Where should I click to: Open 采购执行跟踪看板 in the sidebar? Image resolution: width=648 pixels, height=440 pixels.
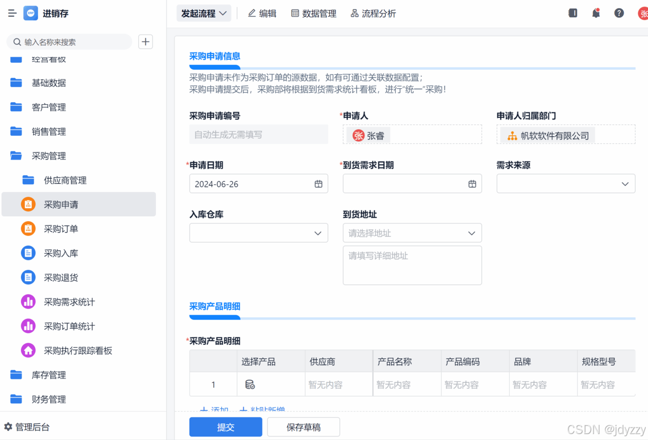click(79, 350)
